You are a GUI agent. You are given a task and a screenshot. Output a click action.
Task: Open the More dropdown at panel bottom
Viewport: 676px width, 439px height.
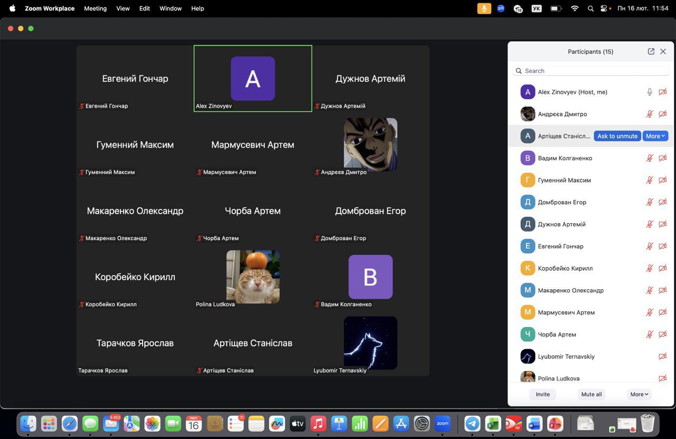coord(639,394)
